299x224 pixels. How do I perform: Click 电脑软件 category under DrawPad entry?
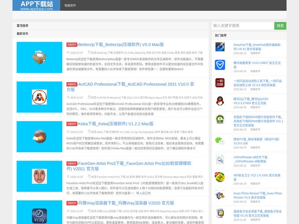255,53
